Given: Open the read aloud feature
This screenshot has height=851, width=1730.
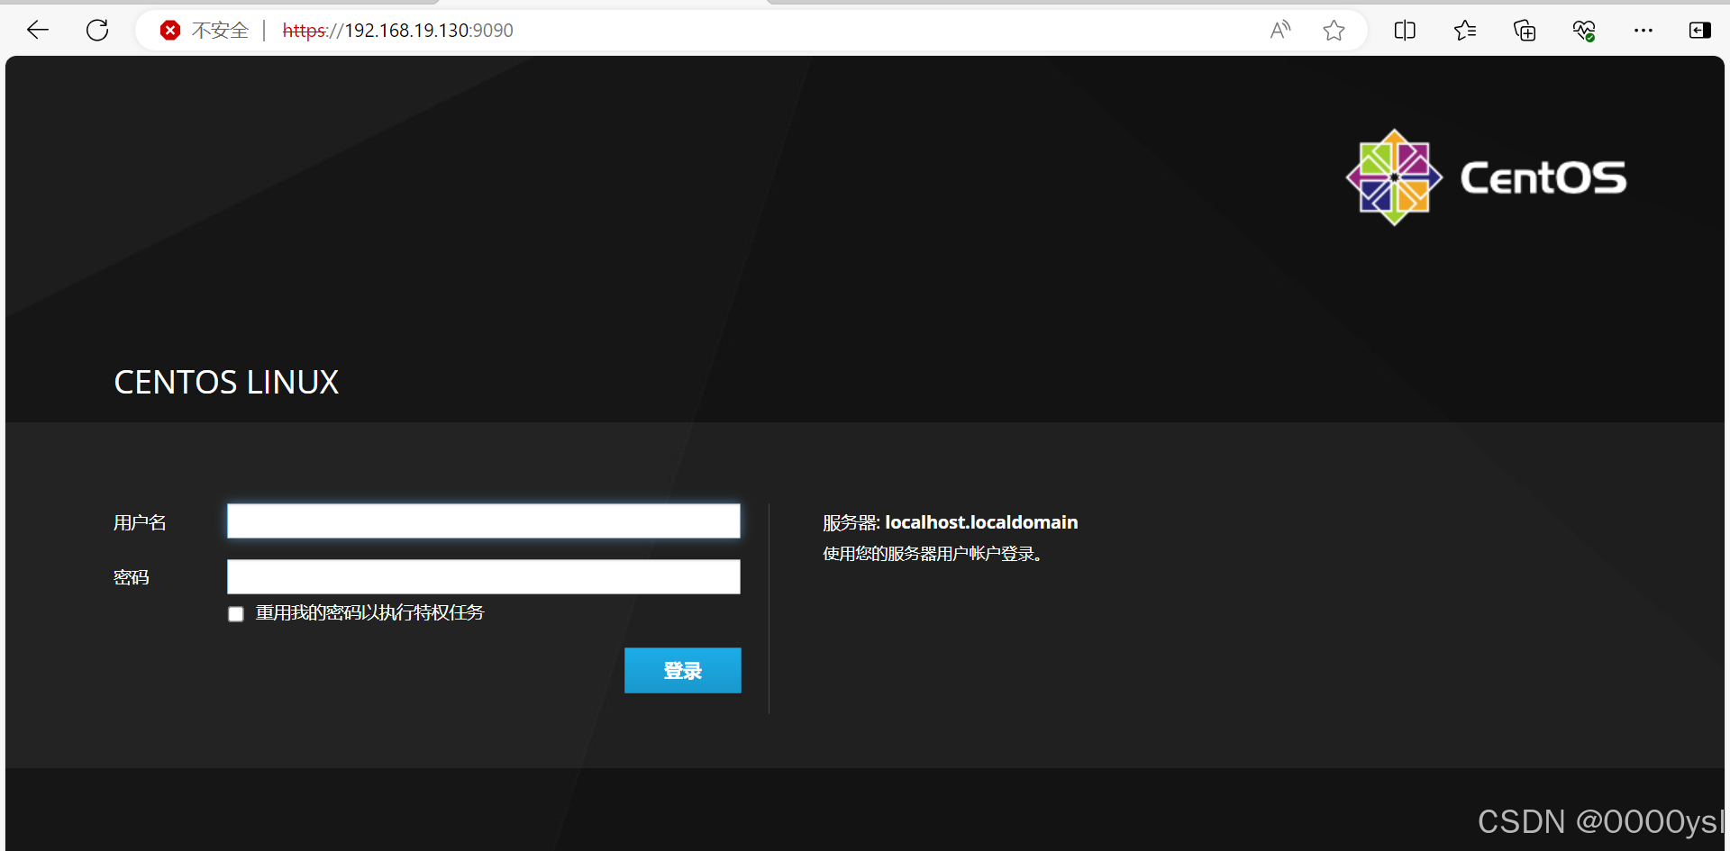Looking at the screenshot, I should click(x=1279, y=30).
